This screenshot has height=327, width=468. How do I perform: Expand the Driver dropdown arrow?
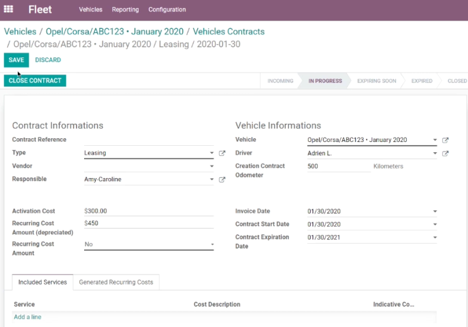coord(435,153)
